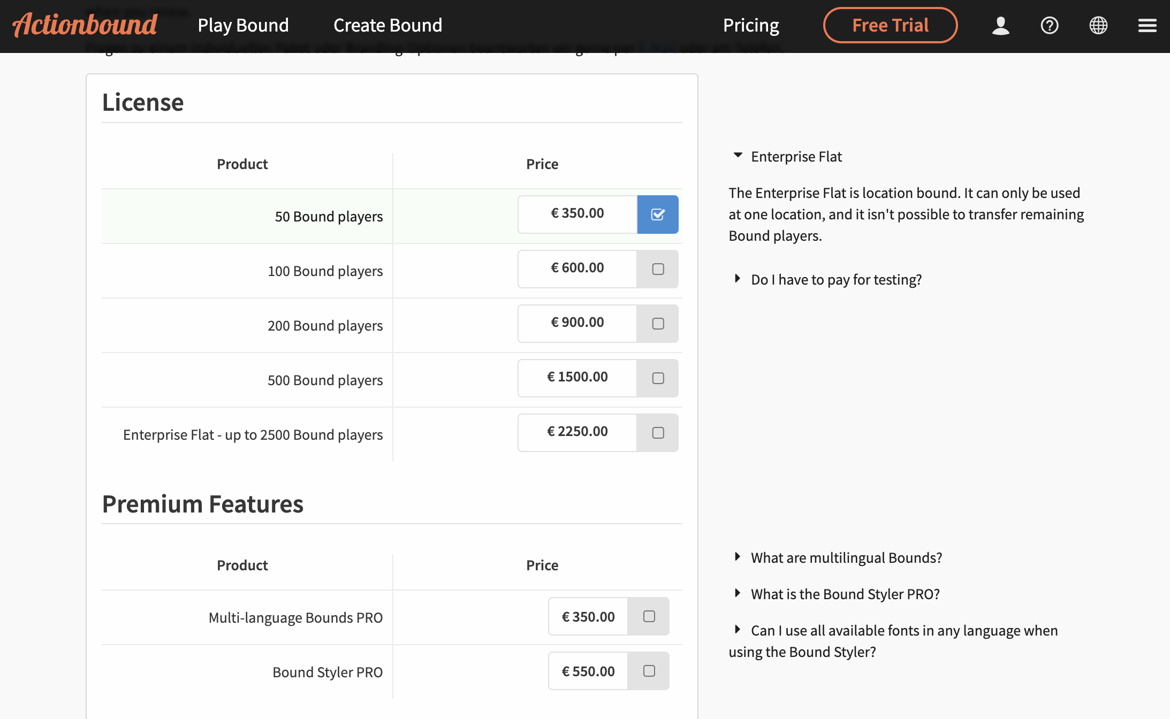The height and width of the screenshot is (719, 1170).
Task: Click the '50 Bound players' product label
Action: (x=329, y=217)
